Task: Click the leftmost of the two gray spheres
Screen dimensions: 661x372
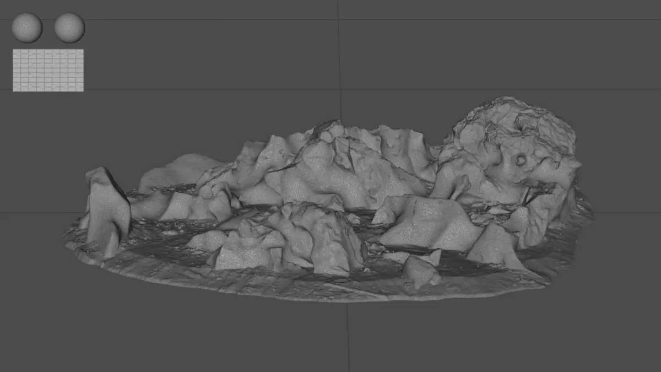Action: [27, 28]
